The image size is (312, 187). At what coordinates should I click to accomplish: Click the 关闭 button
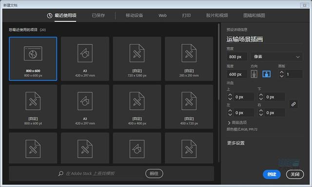pos(295,174)
